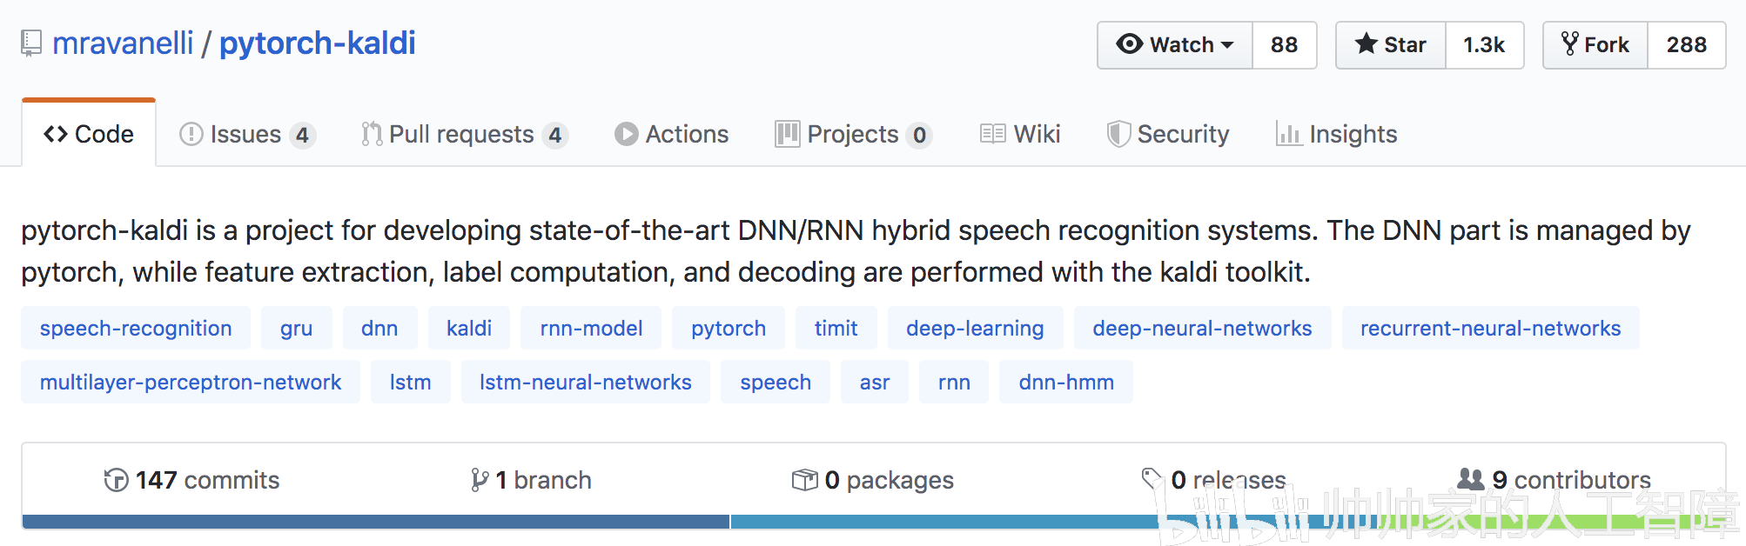Select the speech topic tag
Image resolution: width=1746 pixels, height=546 pixels.
pos(776,382)
